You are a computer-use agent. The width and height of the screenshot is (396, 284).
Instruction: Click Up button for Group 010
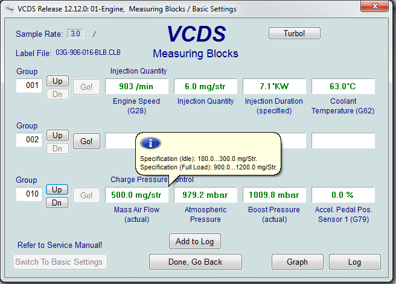pos(57,189)
